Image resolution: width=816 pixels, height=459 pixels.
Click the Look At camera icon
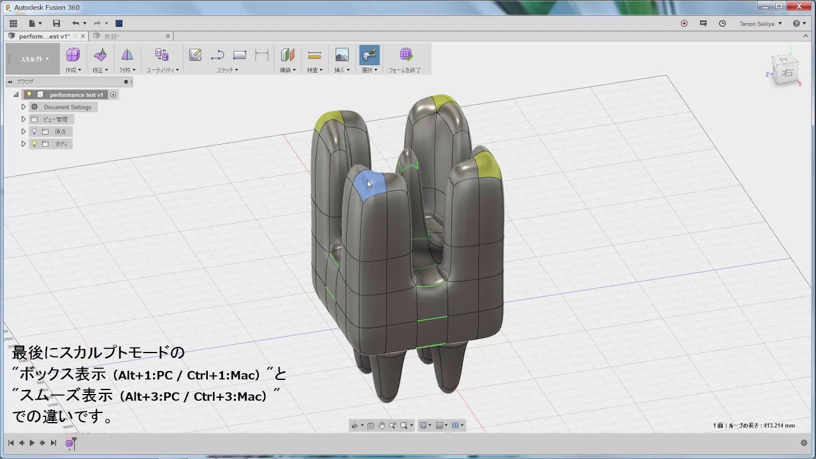(370, 425)
